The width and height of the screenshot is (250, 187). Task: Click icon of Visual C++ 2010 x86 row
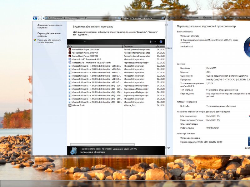coord(70,82)
